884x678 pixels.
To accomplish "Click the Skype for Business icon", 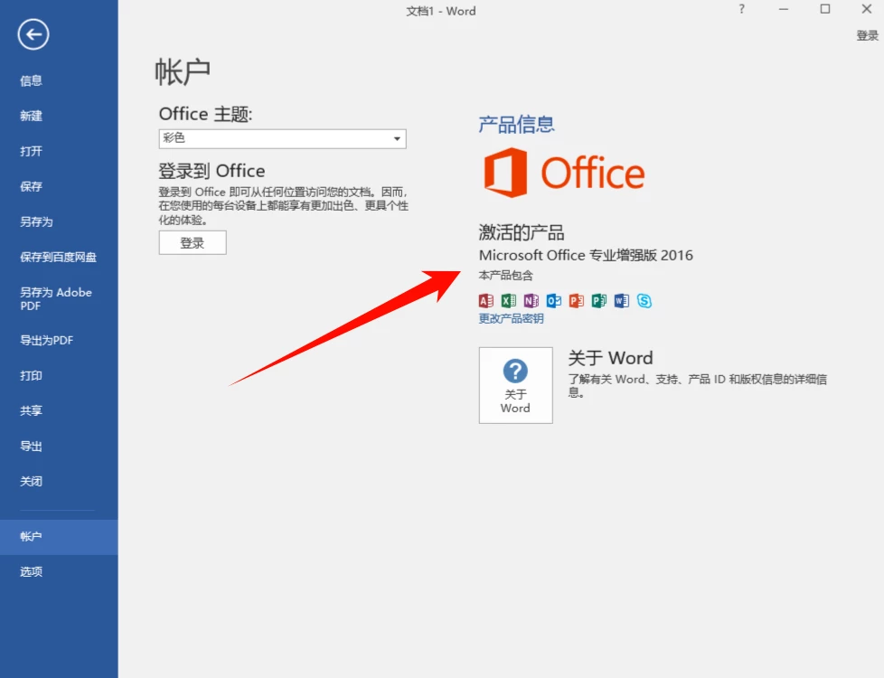I will click(x=644, y=301).
